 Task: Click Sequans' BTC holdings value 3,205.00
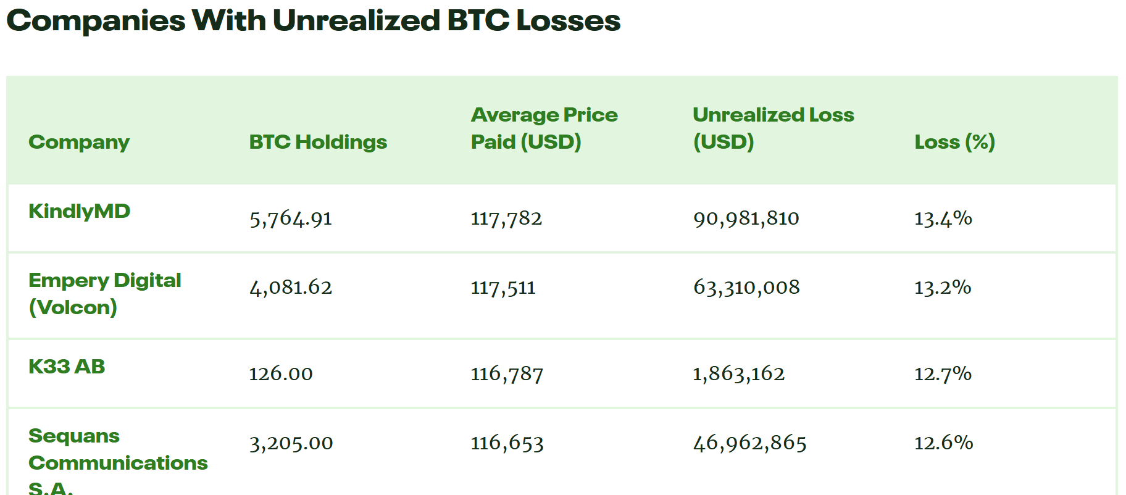[291, 443]
